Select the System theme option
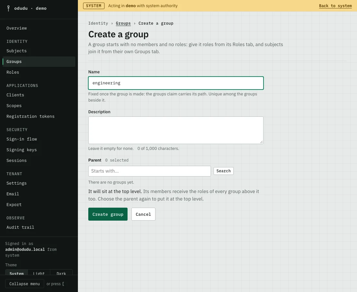 tap(17, 272)
